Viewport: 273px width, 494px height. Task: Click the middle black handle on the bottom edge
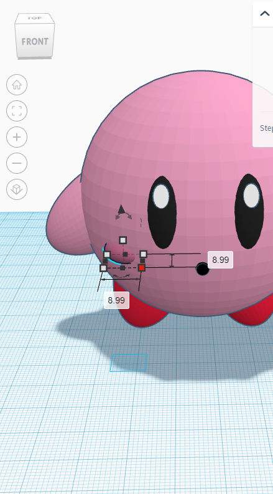(x=123, y=268)
